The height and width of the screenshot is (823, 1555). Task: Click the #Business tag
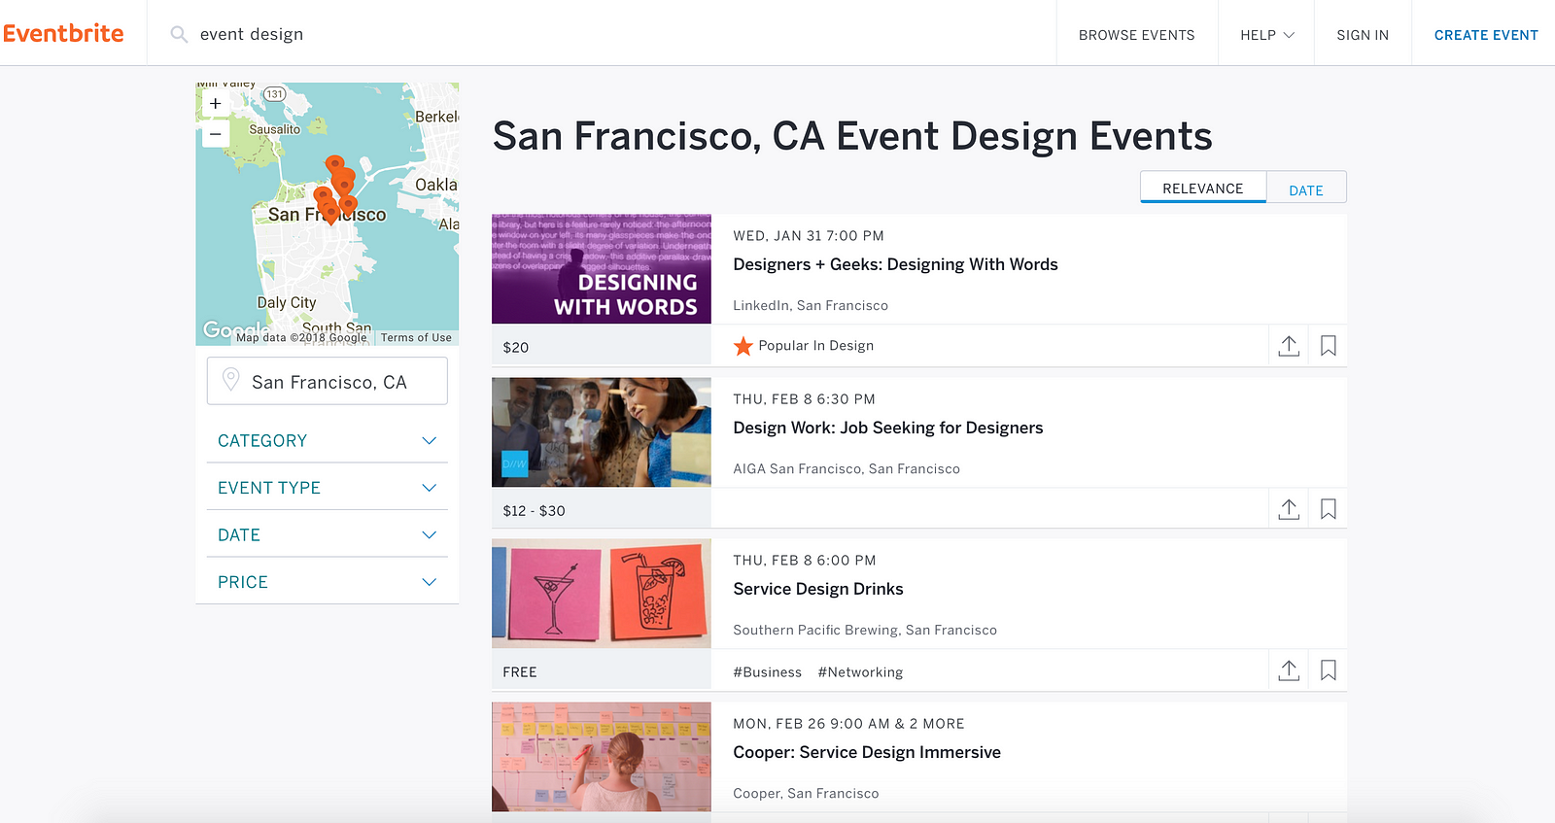(767, 672)
